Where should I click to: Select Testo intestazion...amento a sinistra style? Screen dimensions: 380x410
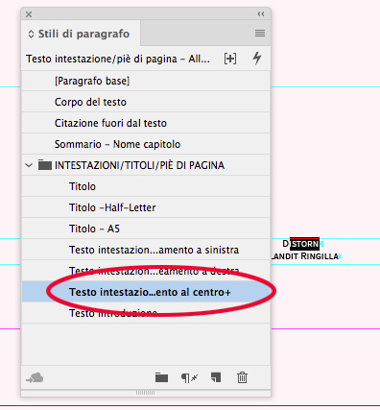(x=146, y=250)
